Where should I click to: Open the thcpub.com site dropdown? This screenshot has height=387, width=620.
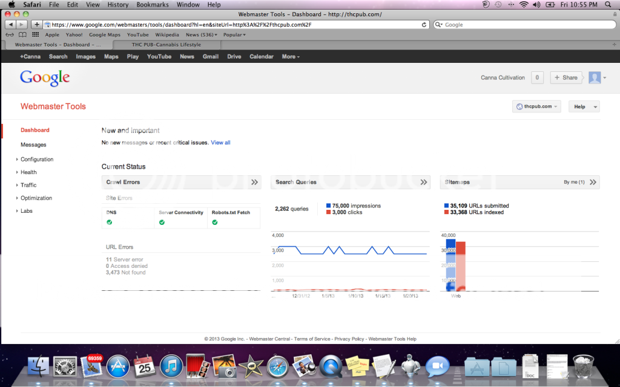point(536,106)
